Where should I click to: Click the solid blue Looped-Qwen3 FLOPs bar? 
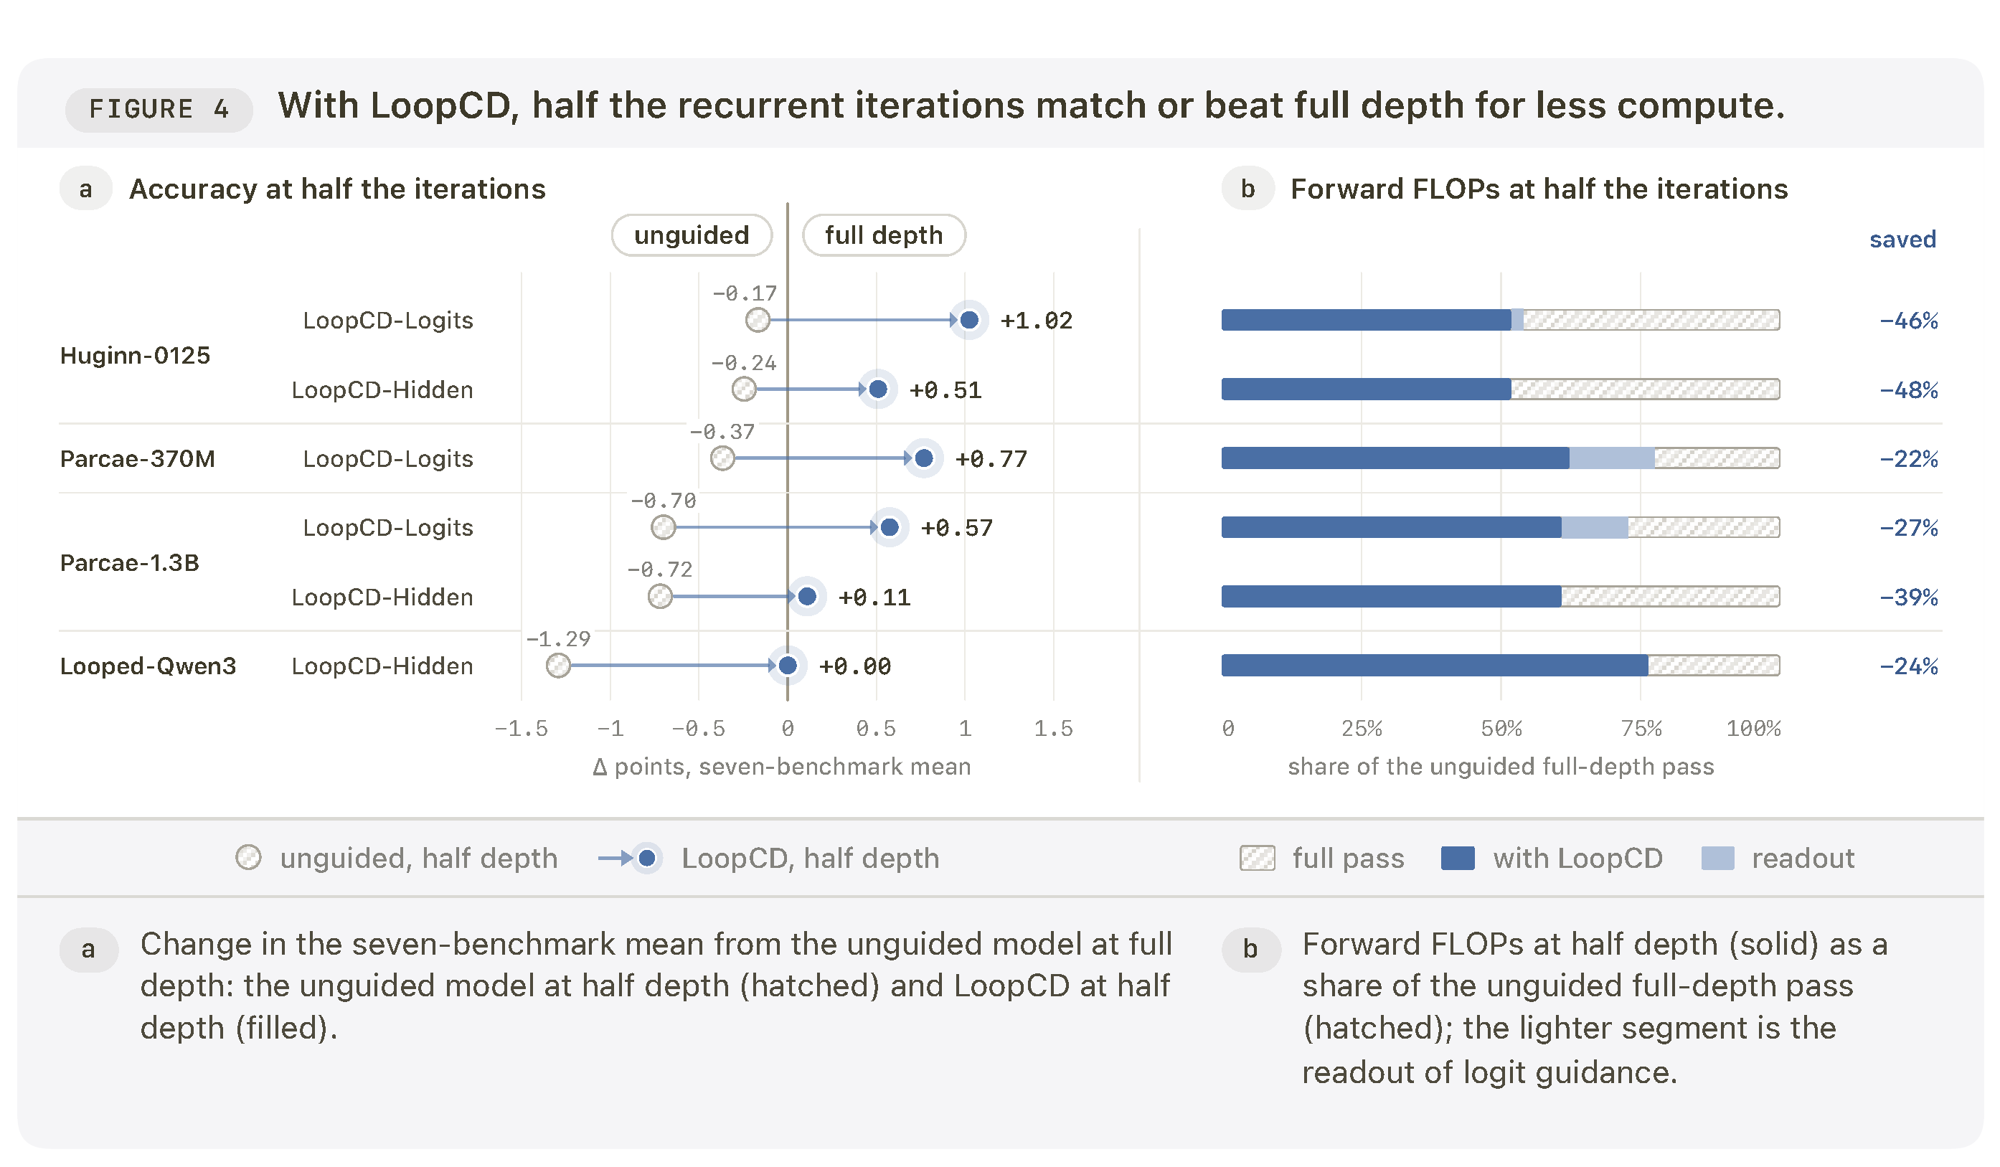pyautogui.click(x=1435, y=666)
